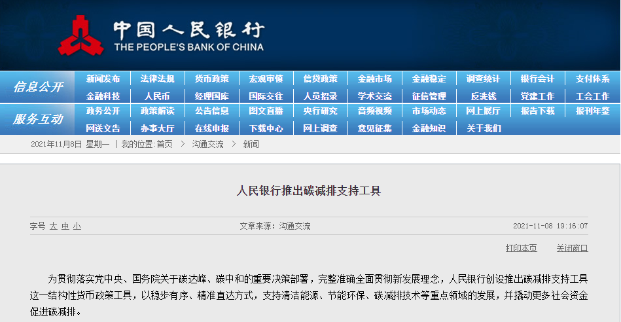Click the timestamp 2021-11-08 19:16:07
Image resolution: width=621 pixels, height=322 pixels.
coord(550,226)
